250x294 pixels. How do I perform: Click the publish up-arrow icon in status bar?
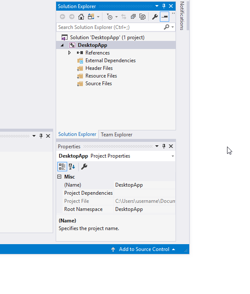point(113,249)
